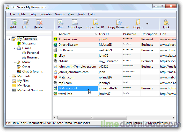Click user ID "my_username"

tap(108, 61)
